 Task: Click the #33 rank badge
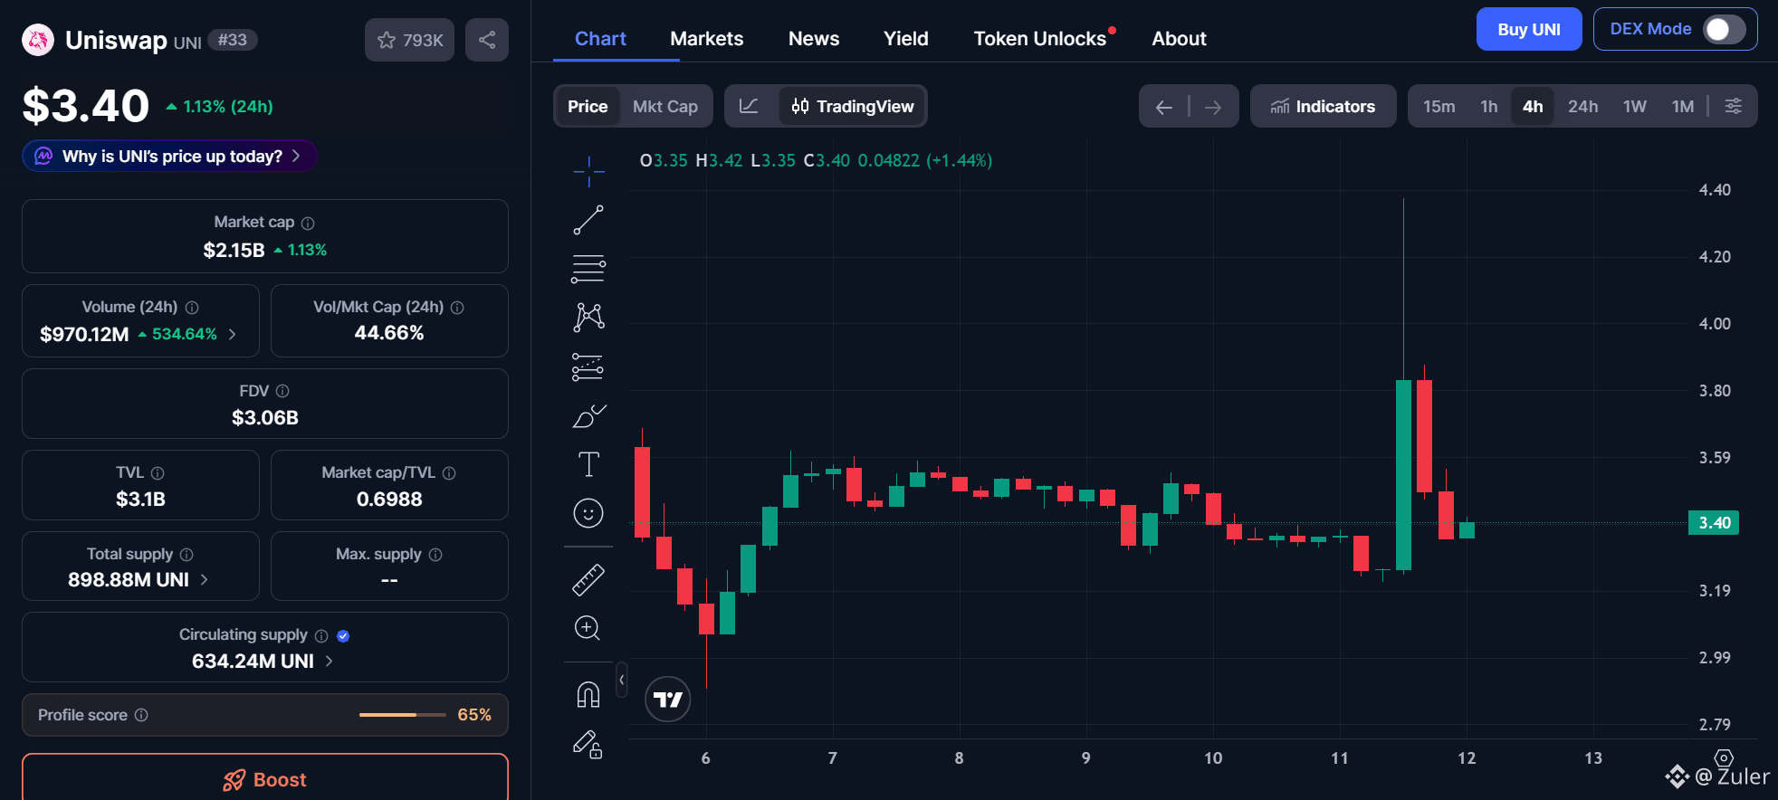pyautogui.click(x=233, y=40)
